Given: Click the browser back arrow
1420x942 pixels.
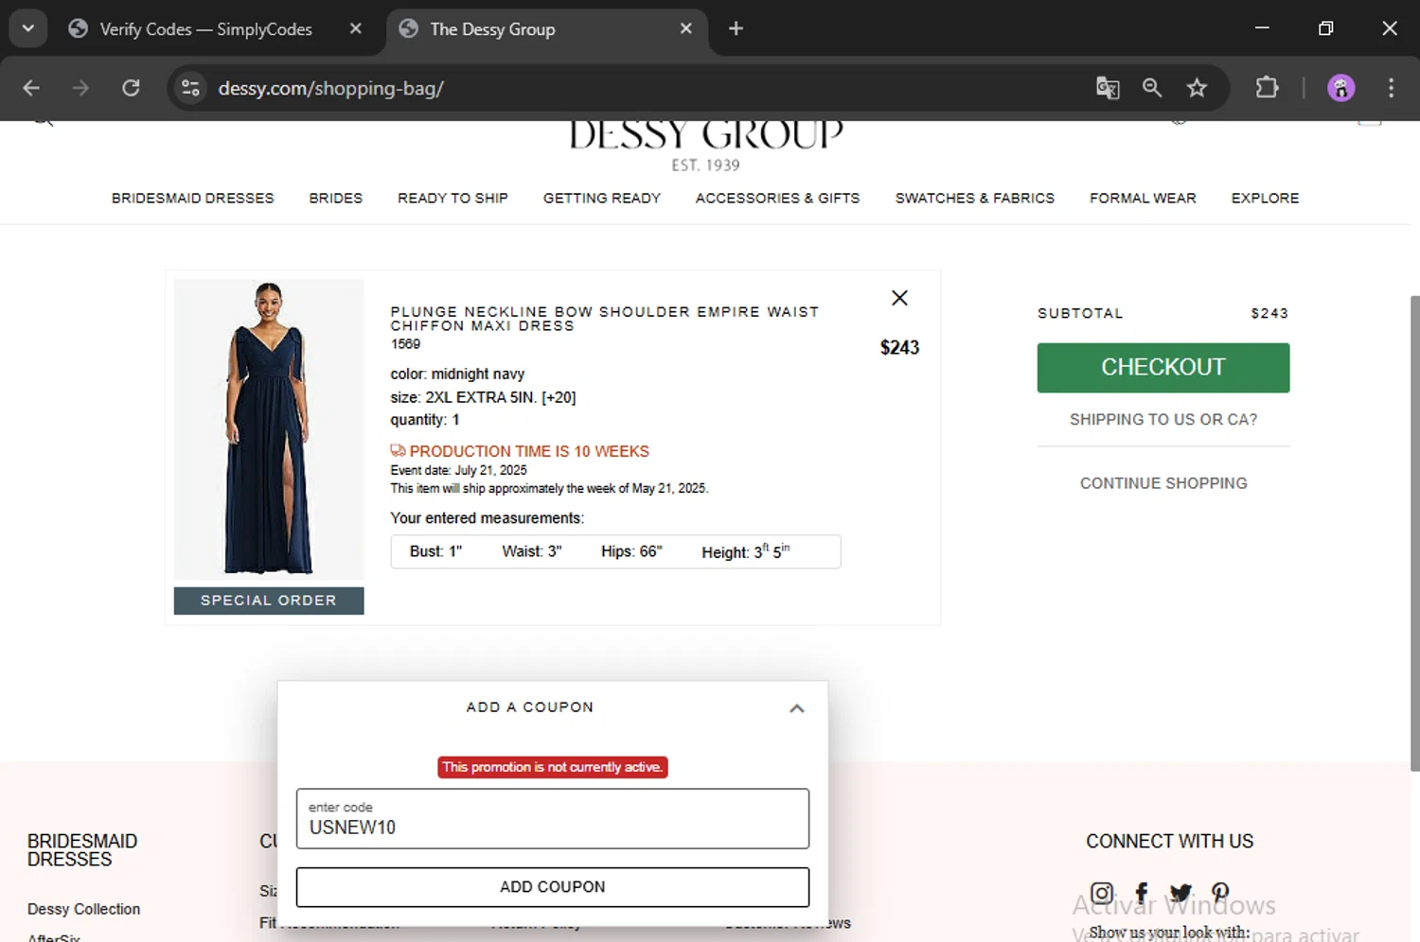Looking at the screenshot, I should click(31, 88).
